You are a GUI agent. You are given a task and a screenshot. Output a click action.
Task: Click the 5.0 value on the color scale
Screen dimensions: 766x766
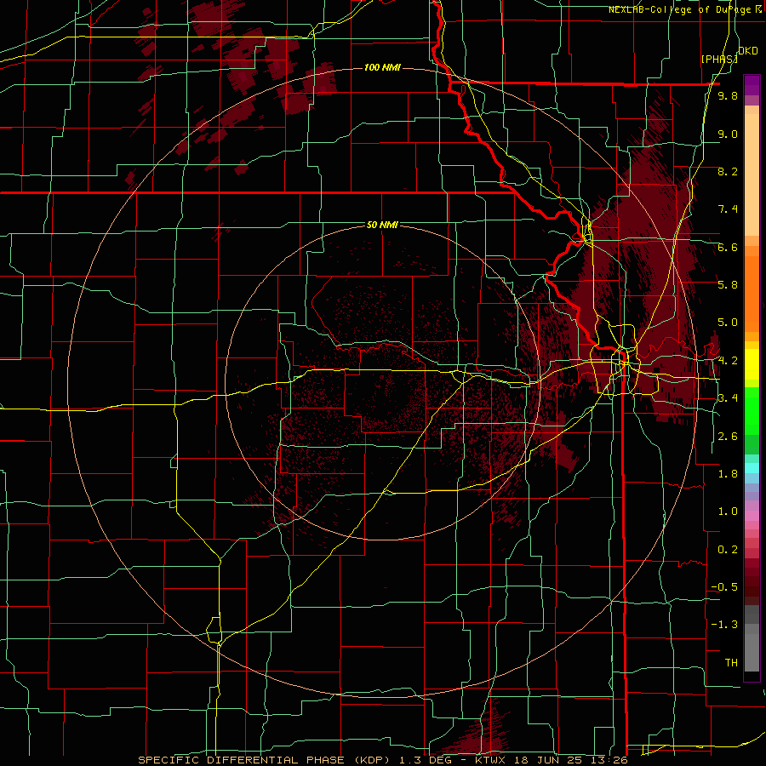(x=728, y=323)
